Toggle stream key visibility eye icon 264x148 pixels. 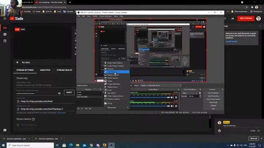click(x=59, y=93)
